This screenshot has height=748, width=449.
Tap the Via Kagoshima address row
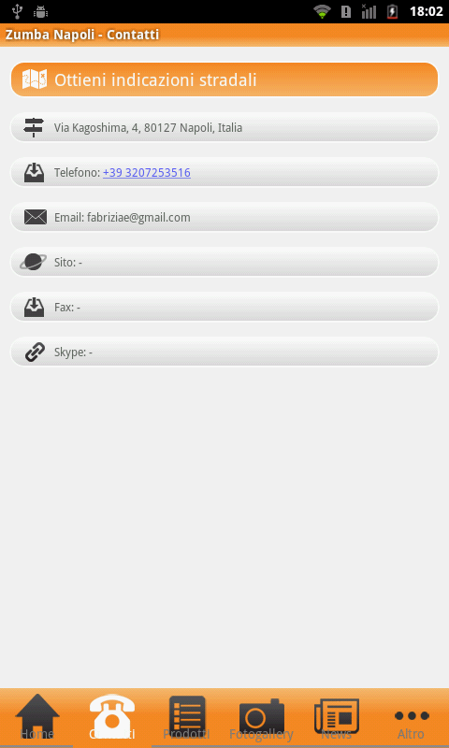point(224,127)
